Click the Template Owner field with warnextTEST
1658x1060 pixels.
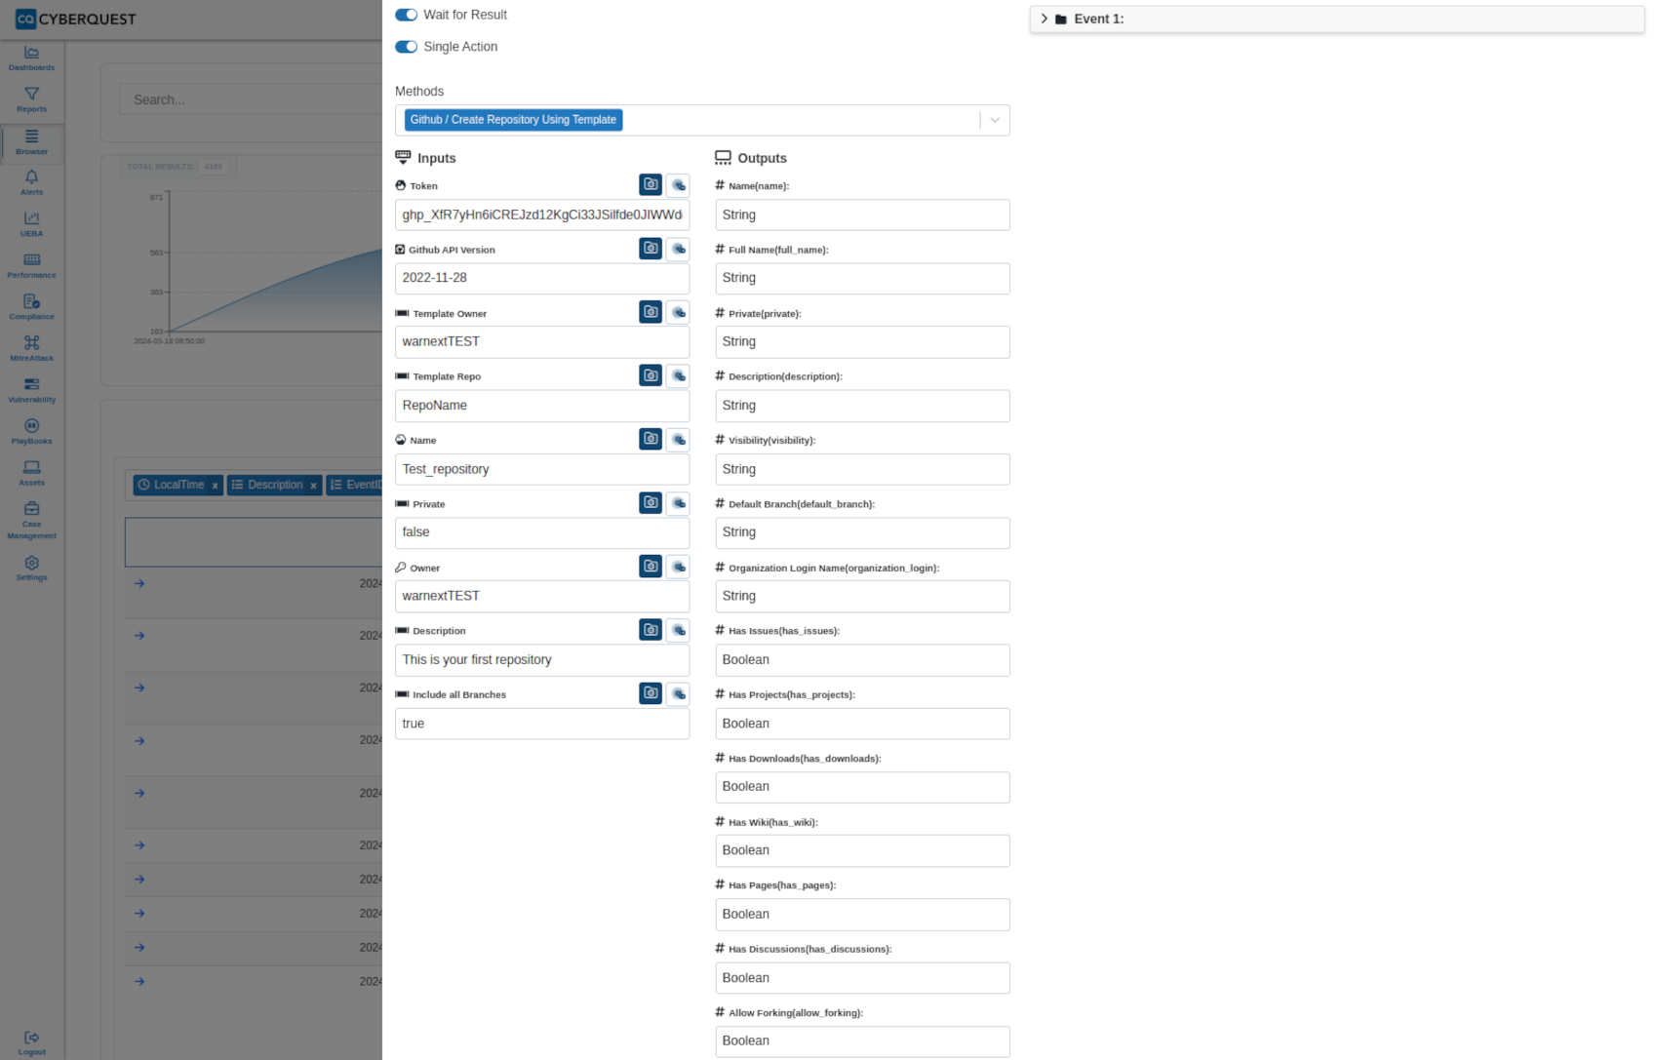click(542, 342)
